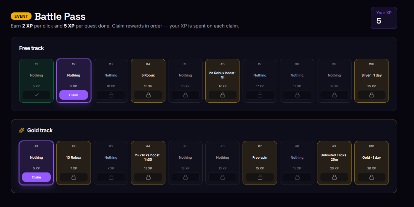Click the lock on Unlimited clicks card
This screenshot has width=414, height=207.
[334, 177]
